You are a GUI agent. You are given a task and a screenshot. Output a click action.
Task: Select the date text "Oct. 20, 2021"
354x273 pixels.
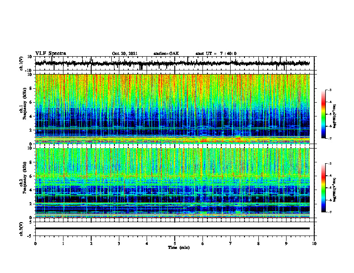[125, 54]
